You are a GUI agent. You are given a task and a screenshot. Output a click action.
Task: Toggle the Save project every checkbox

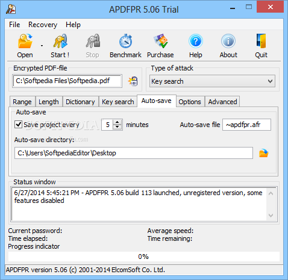point(18,125)
